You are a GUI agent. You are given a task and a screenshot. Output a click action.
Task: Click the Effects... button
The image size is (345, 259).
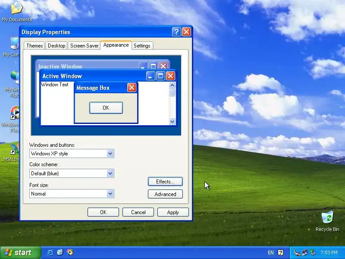165,181
